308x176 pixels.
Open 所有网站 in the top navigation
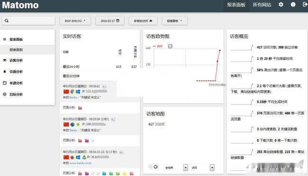click(262, 5)
